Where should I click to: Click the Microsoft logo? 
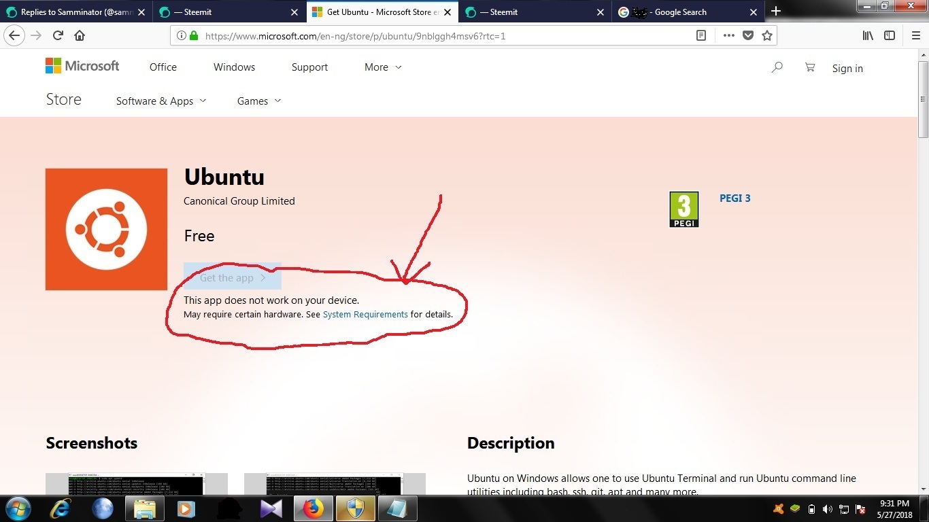coord(82,66)
